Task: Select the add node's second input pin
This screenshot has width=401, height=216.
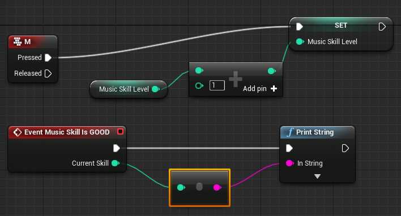Action: pos(199,86)
